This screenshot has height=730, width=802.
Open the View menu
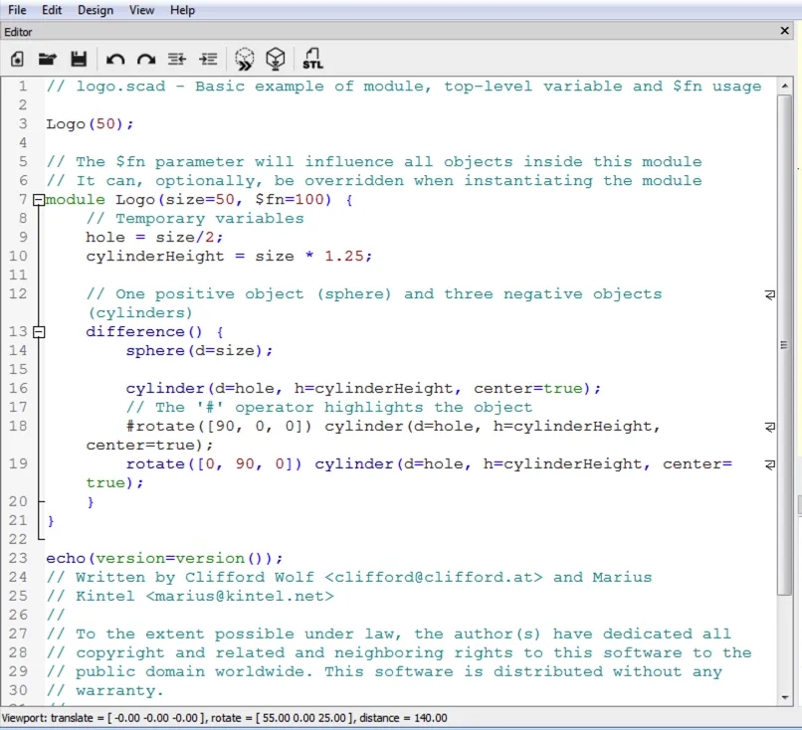(141, 10)
